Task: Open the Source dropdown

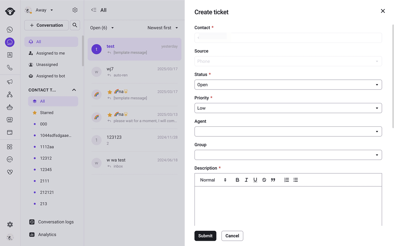Action: point(288,61)
